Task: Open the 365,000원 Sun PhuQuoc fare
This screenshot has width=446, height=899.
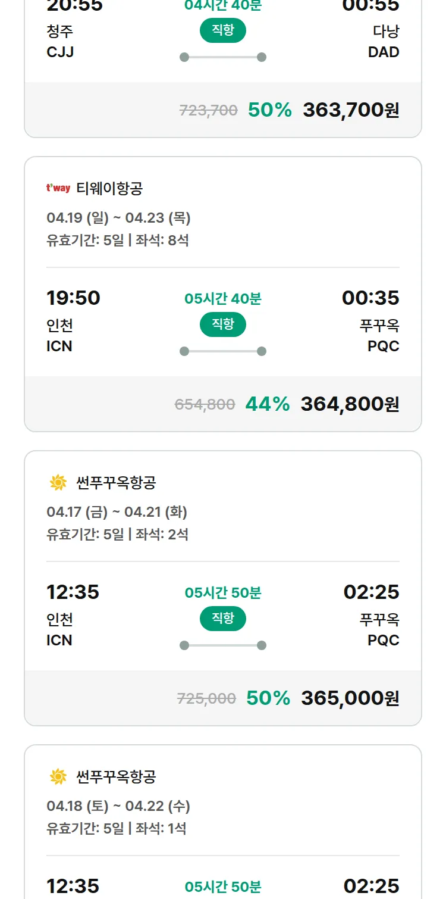Action: click(x=350, y=698)
